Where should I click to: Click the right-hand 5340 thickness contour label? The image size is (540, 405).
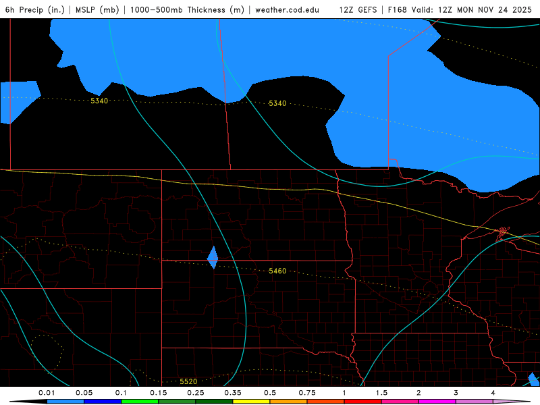tap(277, 103)
